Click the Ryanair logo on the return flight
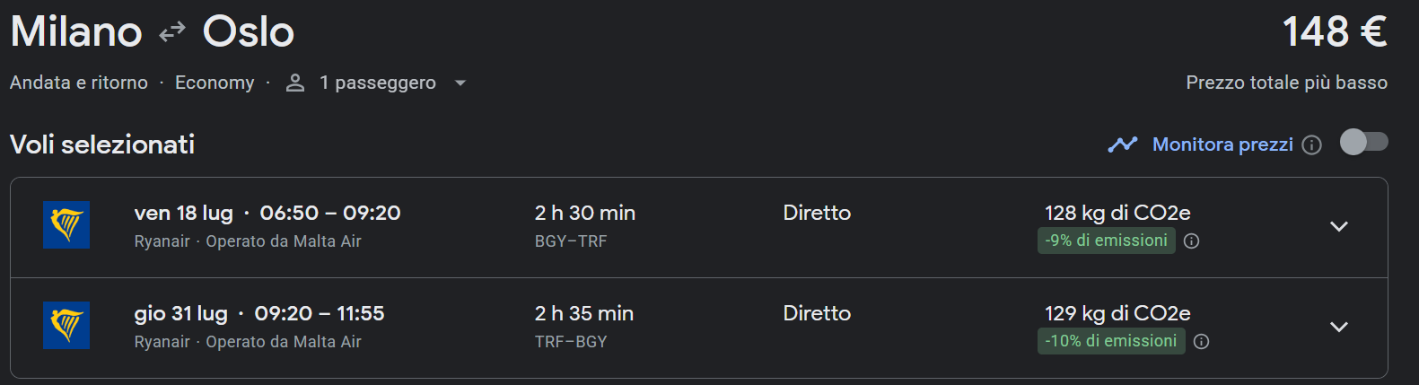 (x=66, y=325)
